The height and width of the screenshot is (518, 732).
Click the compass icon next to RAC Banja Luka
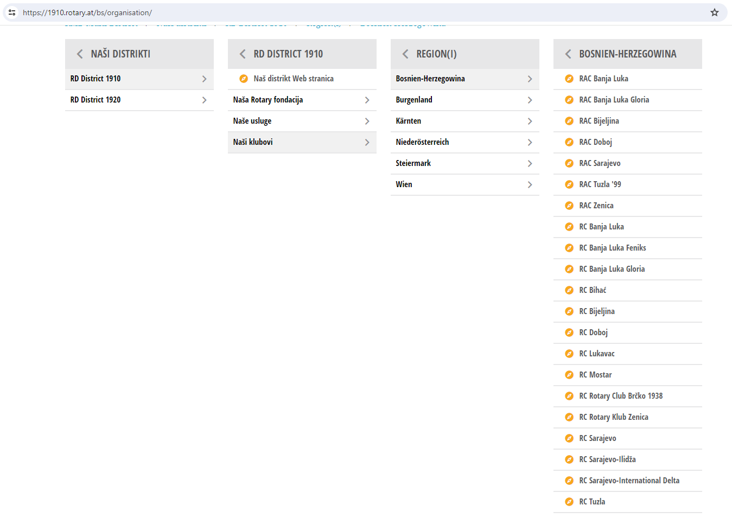(569, 79)
